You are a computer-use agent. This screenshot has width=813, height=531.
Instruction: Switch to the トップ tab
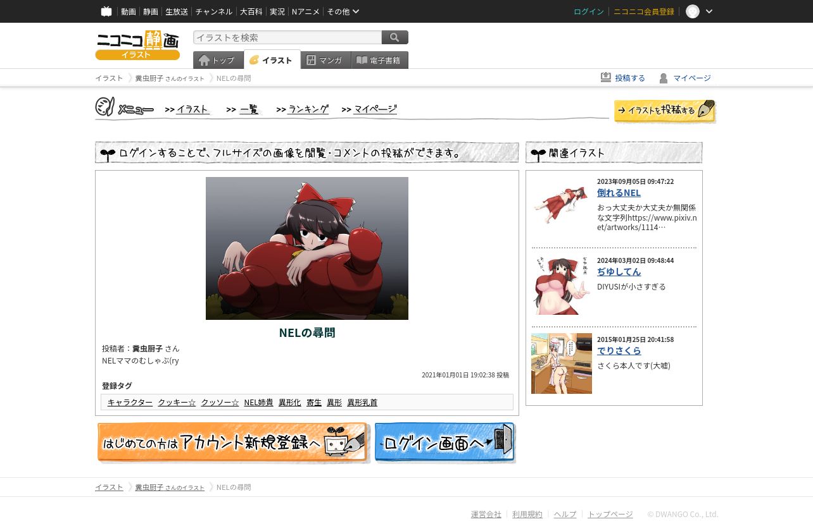point(218,60)
